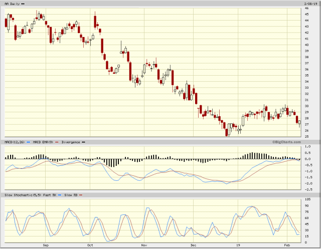Click the 38 price axis label
The width and height of the screenshot is (321, 249).
pos(306,57)
